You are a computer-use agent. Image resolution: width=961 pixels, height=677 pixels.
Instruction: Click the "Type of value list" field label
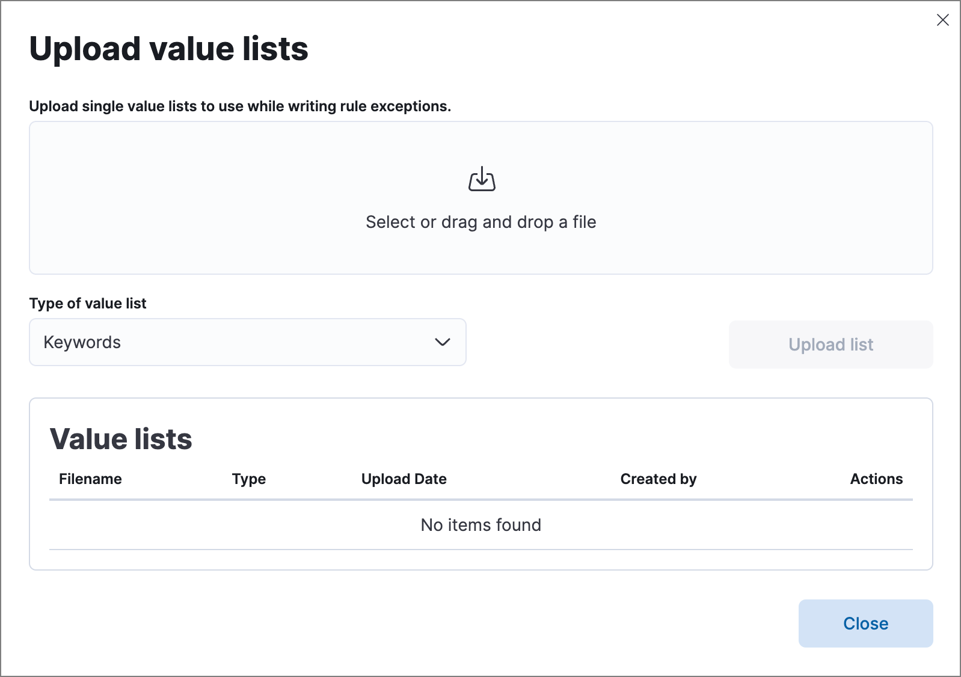[88, 304]
